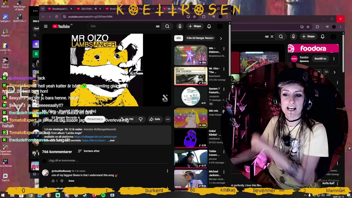Open the on-screen keyboard icon in search box
Screen dimensions: 352x198
(x=158, y=26)
